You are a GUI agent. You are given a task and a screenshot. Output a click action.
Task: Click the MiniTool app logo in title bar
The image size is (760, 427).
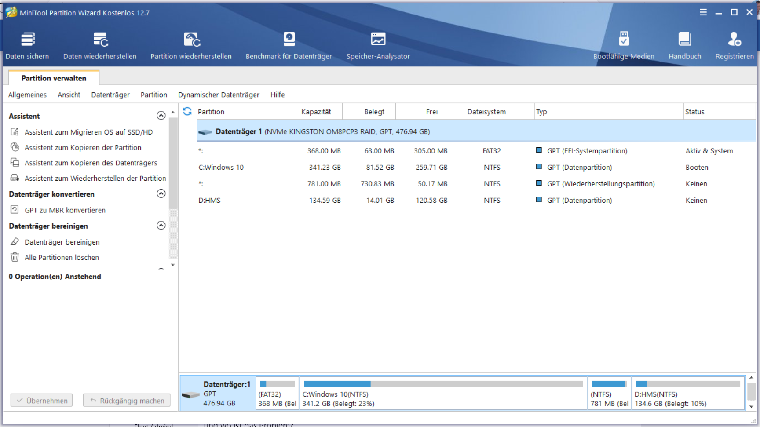click(x=11, y=12)
